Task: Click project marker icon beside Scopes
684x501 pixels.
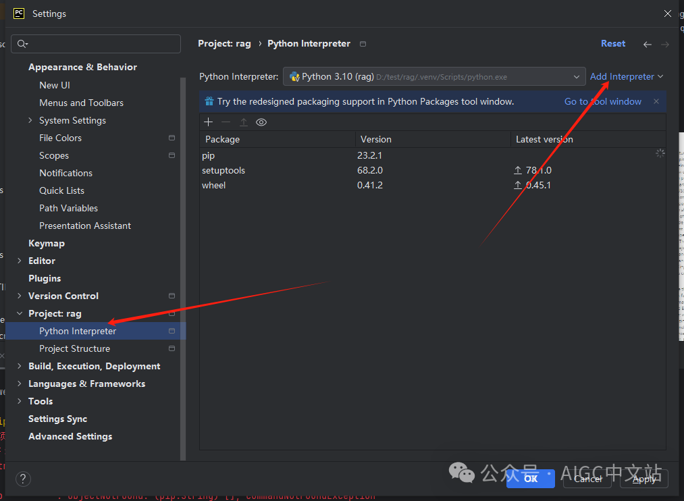Action: pyautogui.click(x=172, y=155)
